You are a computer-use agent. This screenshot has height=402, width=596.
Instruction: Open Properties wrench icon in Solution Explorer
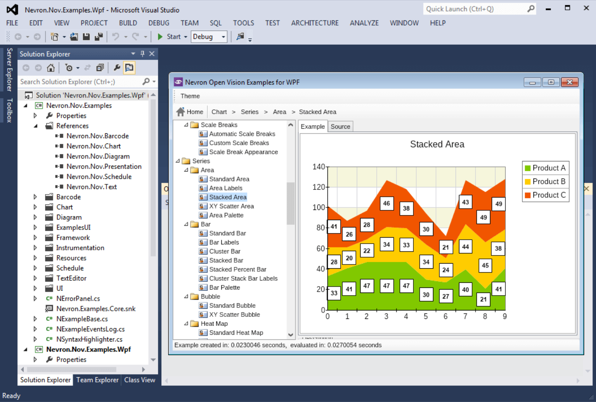[117, 68]
